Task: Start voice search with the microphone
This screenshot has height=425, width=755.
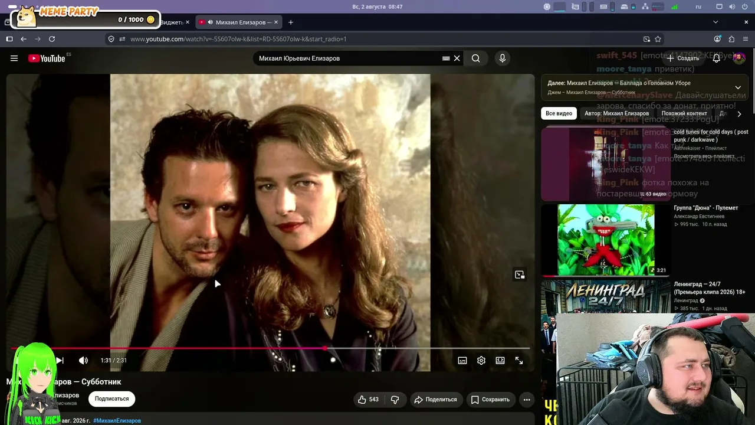Action: point(503,58)
